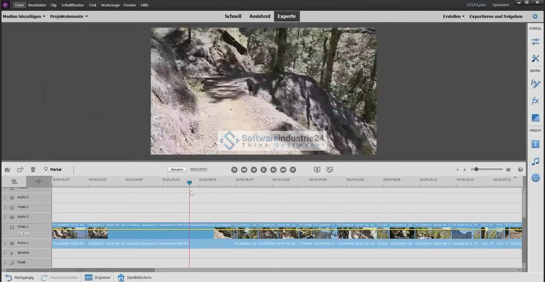Click the Rendern button

[177, 170]
